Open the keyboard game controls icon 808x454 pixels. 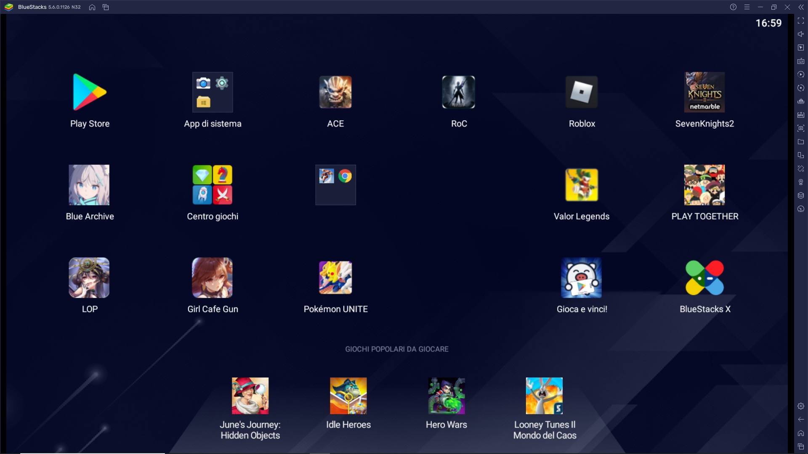801,61
